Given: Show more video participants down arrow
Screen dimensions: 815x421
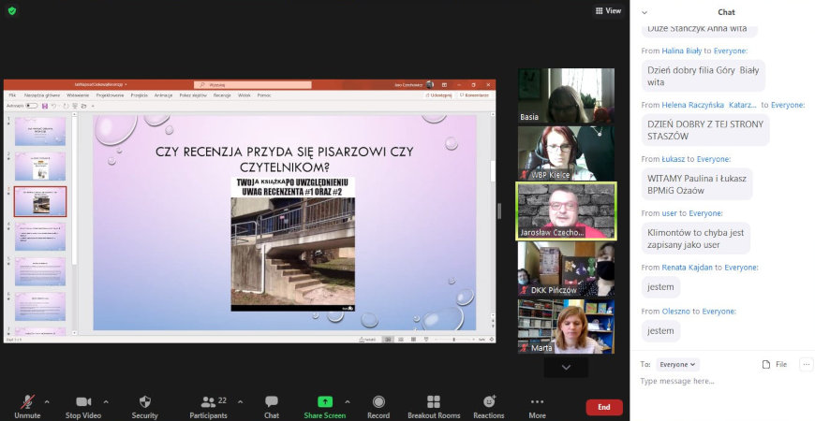Looking at the screenshot, I should (x=566, y=367).
